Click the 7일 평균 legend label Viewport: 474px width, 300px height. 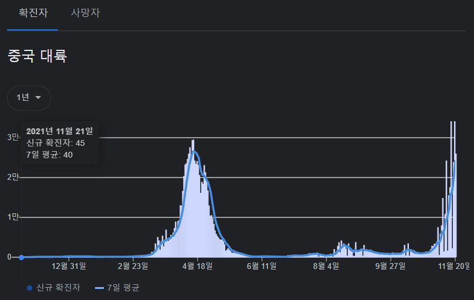(123, 288)
